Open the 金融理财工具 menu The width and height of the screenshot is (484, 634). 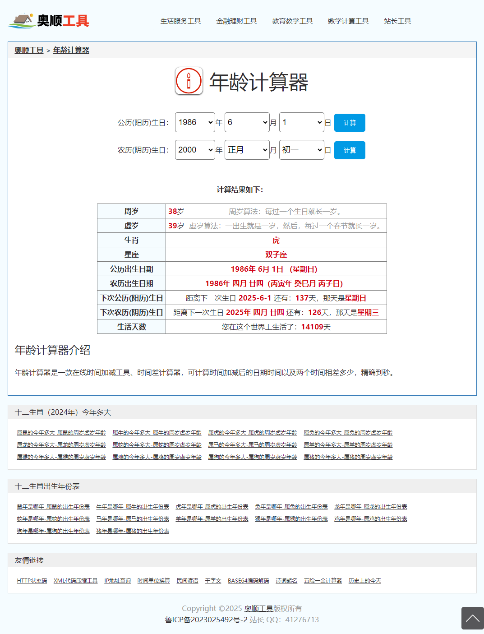[x=236, y=21]
